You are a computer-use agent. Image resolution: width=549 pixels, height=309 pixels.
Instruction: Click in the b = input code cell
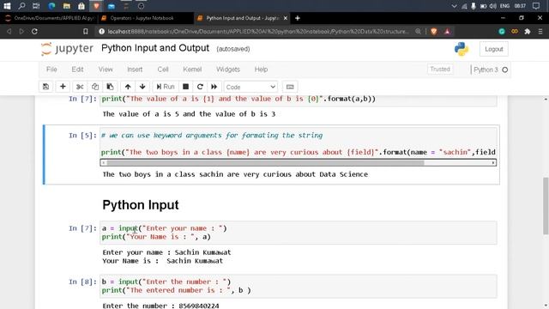pos(298,286)
